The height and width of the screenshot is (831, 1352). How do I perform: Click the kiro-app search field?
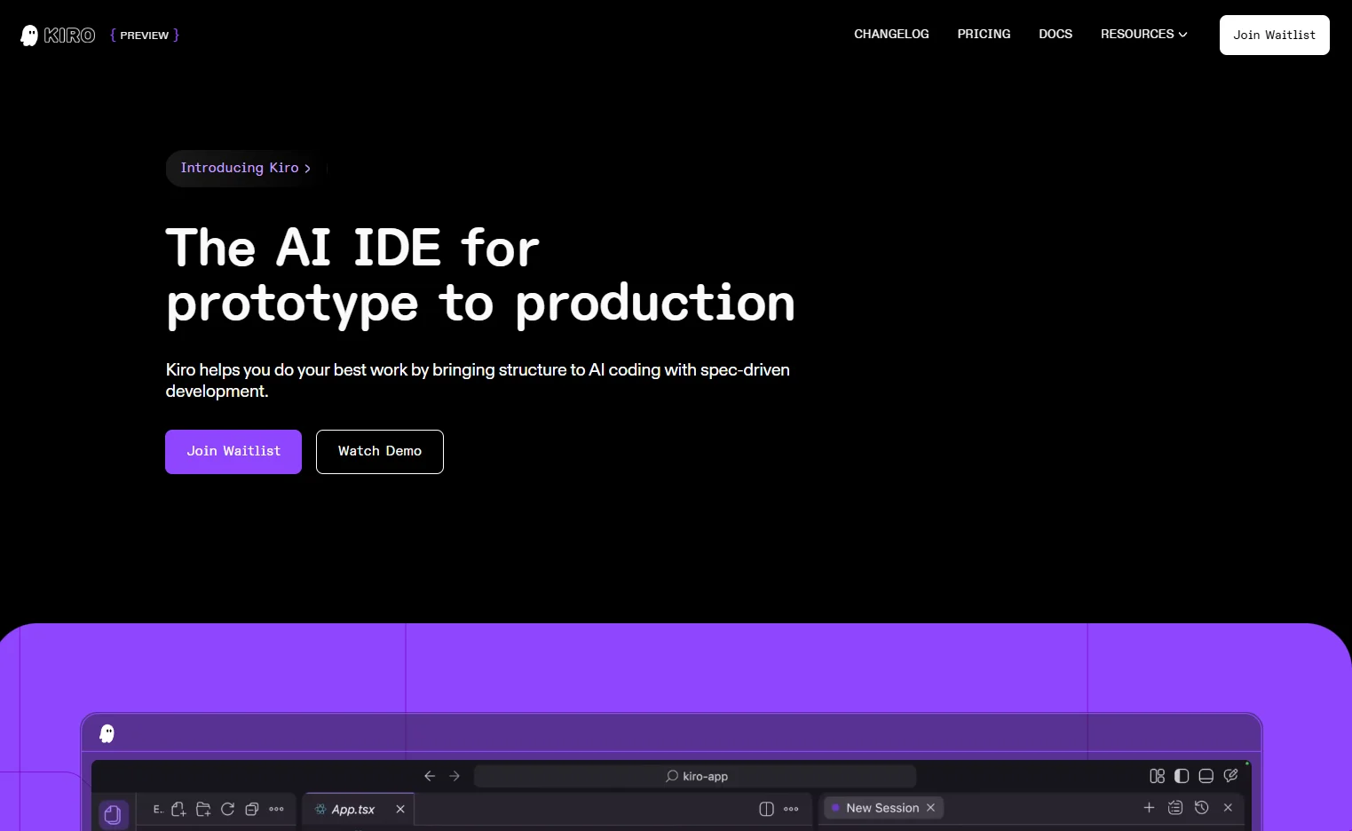coord(695,776)
